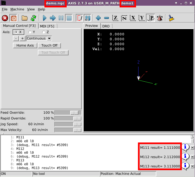Click info icon for M111 result message
Viewport: 195px width, 177px height.
click(185, 147)
